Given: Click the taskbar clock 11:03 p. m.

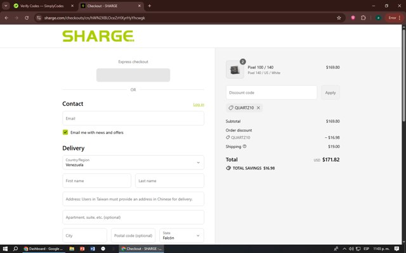Looking at the screenshot, I should tap(381, 249).
